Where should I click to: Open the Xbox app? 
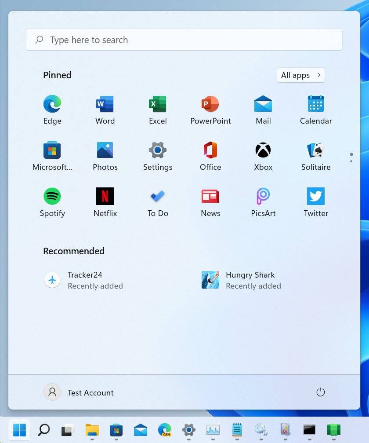click(263, 156)
